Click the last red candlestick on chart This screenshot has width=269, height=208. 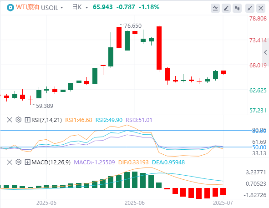click(223, 72)
